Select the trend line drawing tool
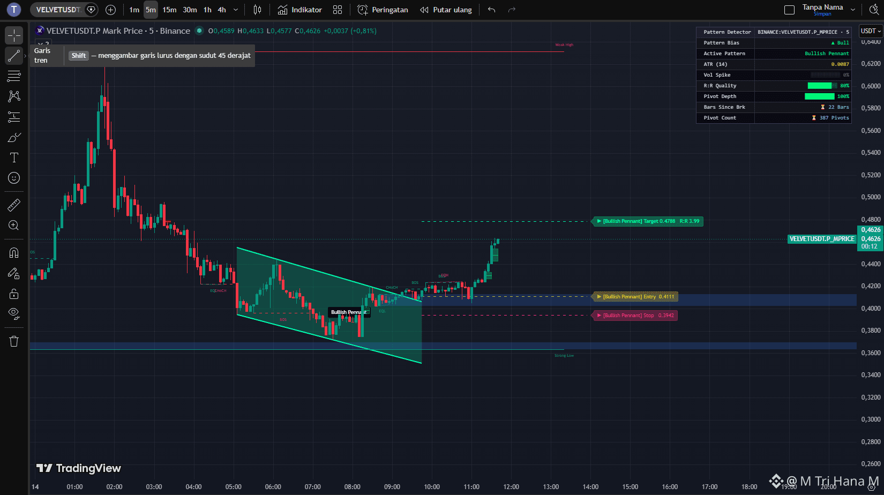The image size is (884, 495). pyautogui.click(x=14, y=56)
